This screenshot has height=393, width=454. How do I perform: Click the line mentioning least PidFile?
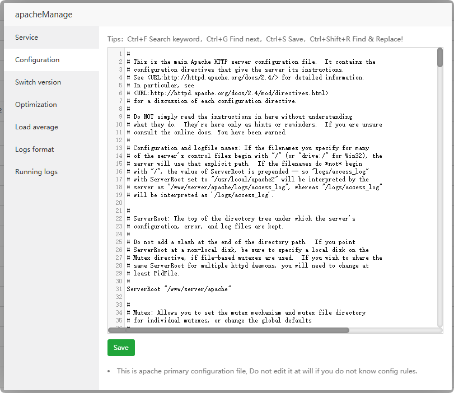coord(153,273)
